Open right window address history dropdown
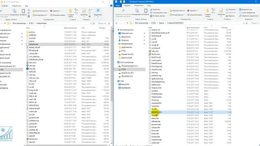260x146 pixels. (x=244, y=23)
